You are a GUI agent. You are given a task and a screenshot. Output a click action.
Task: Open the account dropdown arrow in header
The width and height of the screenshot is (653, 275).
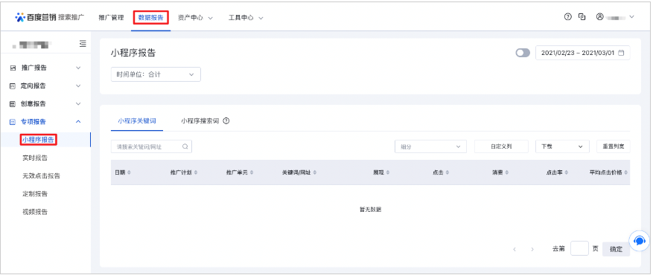pos(631,17)
